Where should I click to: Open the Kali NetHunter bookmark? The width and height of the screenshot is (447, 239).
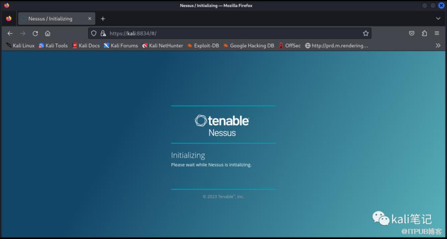pos(162,45)
